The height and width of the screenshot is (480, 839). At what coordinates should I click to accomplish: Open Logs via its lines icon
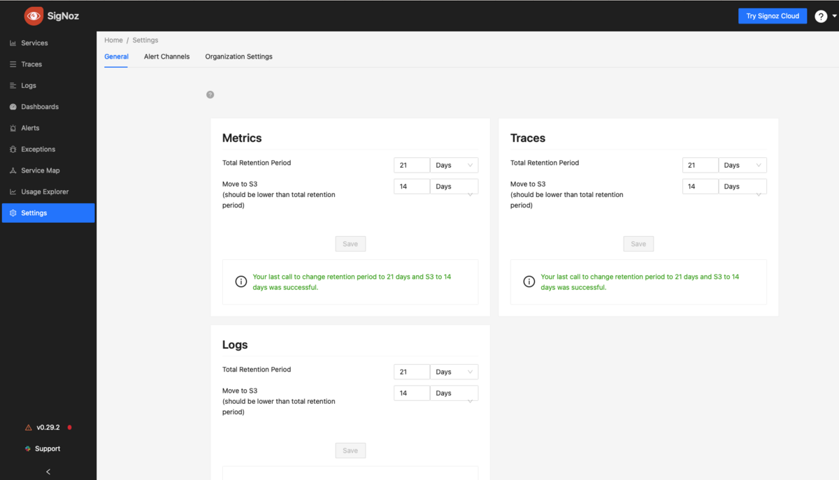pyautogui.click(x=13, y=86)
